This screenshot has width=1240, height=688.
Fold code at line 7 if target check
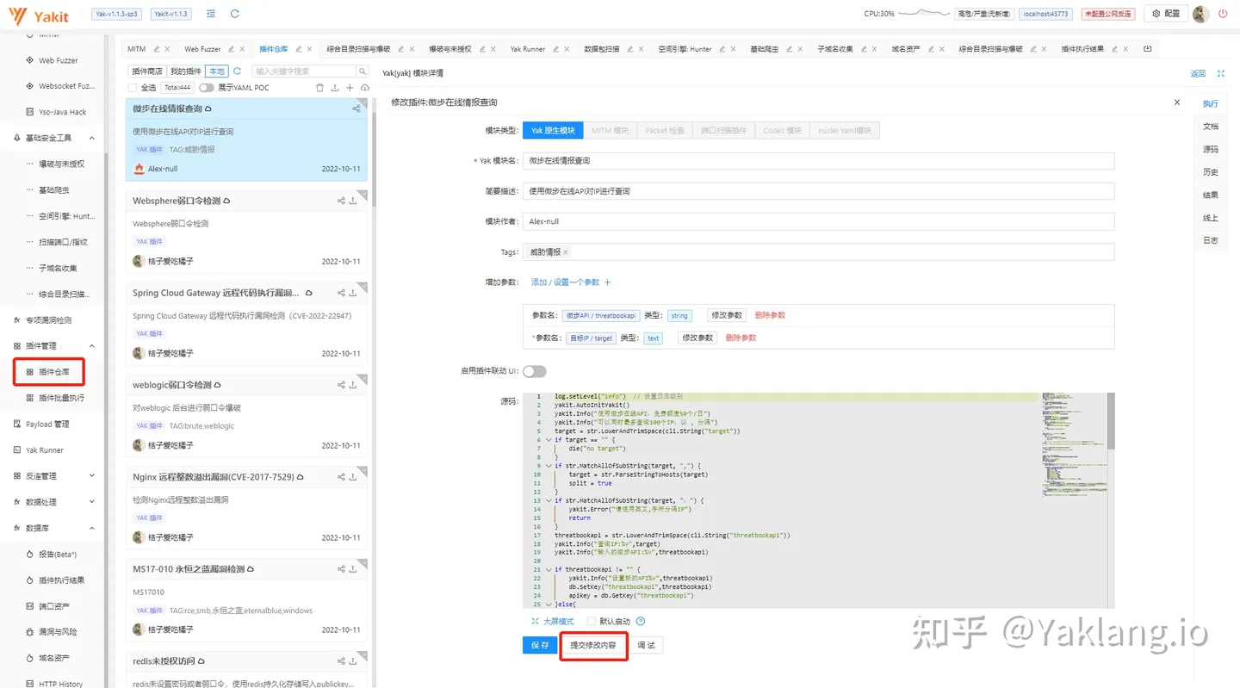coord(549,440)
